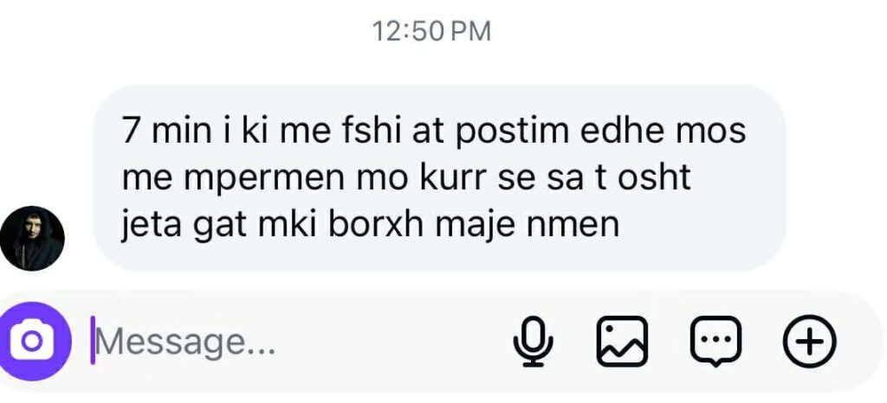
Task: Select the received message bubble
Action: click(x=439, y=178)
